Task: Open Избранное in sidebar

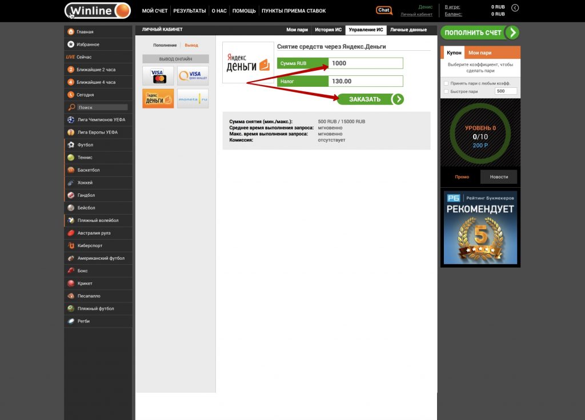Action: click(x=88, y=45)
